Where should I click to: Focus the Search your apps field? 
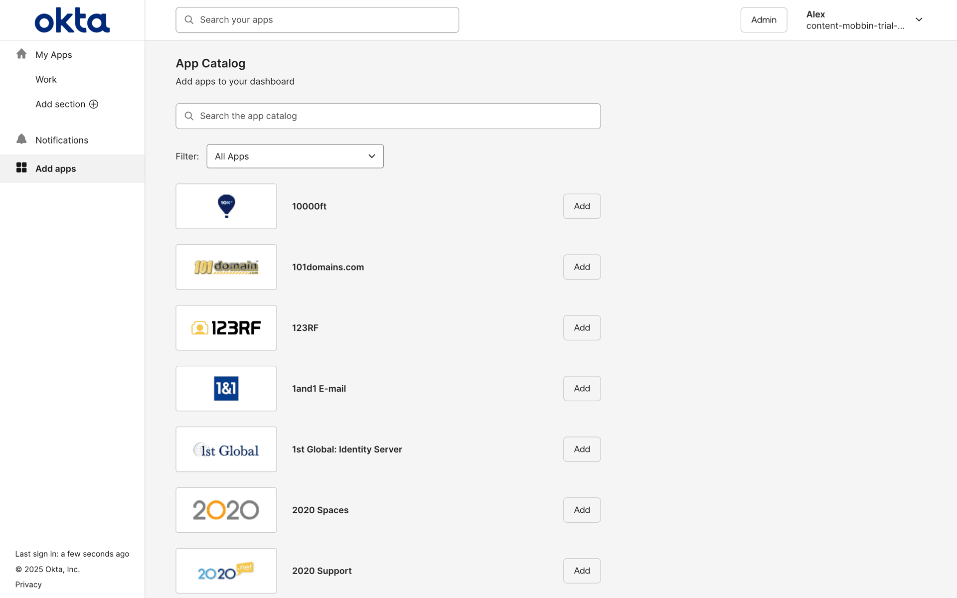coord(317,20)
